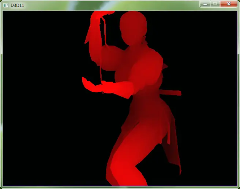
Task: Click the D3D11 window's application icon
Action: coord(6,5)
